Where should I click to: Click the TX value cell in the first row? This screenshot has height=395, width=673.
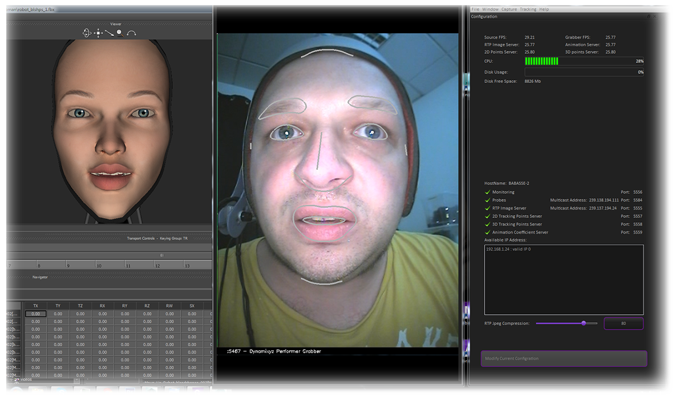coord(35,314)
